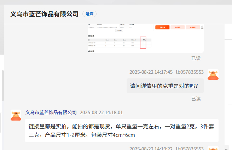Click the 进店 button beside the shop name
This screenshot has width=232, height=150.
(89, 14)
